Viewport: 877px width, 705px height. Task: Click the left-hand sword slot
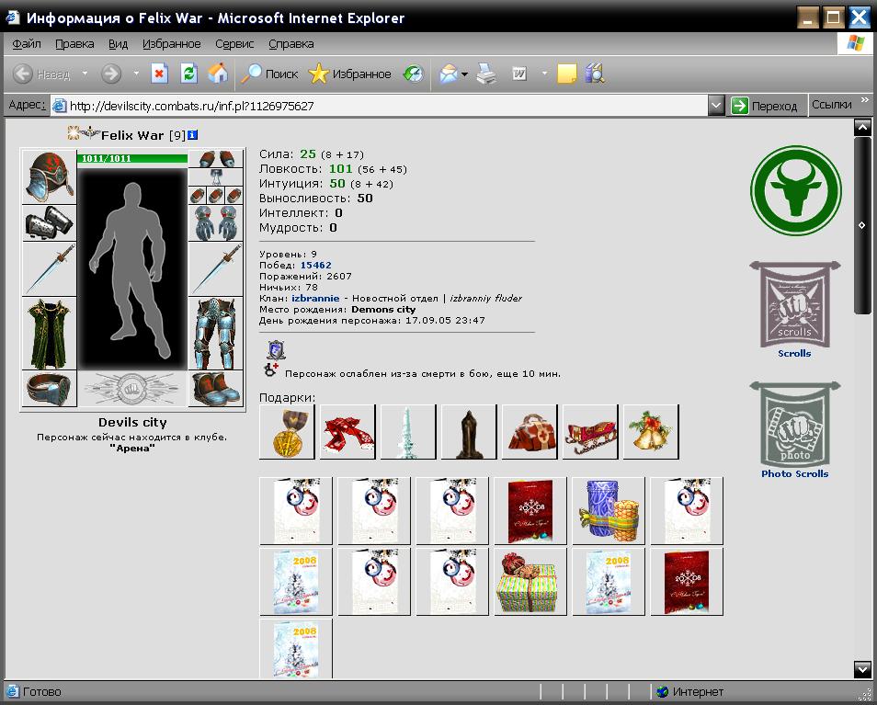(50, 269)
